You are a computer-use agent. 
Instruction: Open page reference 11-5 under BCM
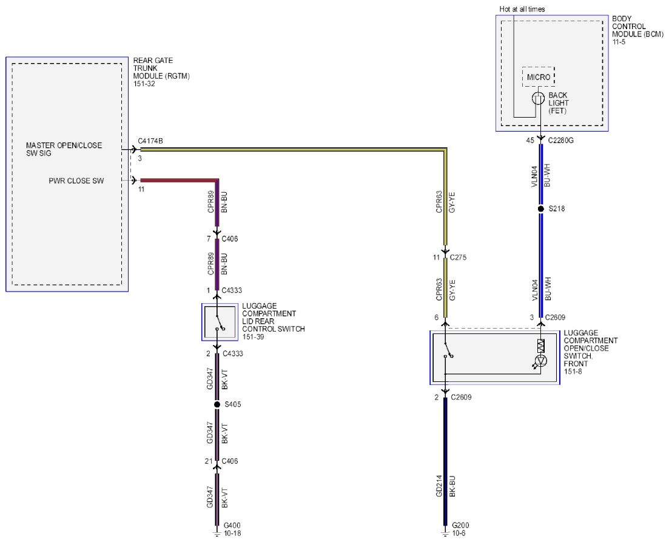coord(619,42)
